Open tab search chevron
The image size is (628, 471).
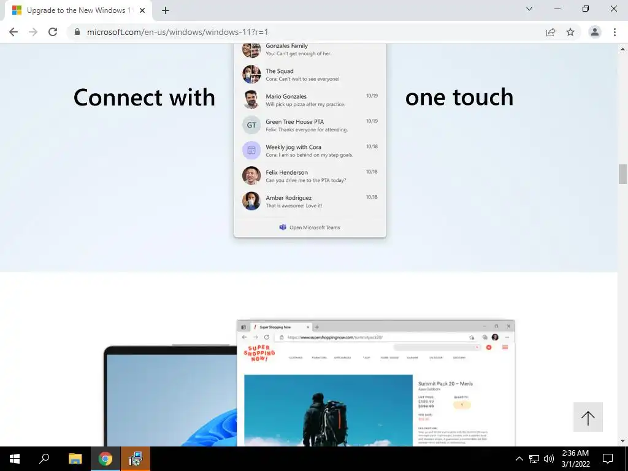point(529,9)
